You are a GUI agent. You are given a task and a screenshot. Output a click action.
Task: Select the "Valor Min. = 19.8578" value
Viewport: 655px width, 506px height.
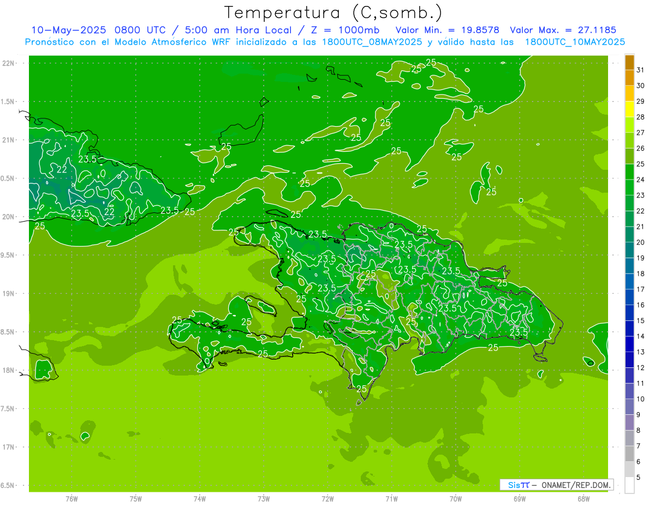click(x=448, y=30)
